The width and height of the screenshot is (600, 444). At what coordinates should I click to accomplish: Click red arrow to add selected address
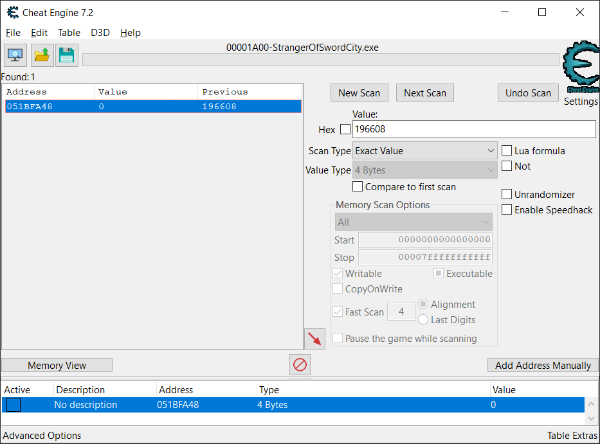coord(314,339)
